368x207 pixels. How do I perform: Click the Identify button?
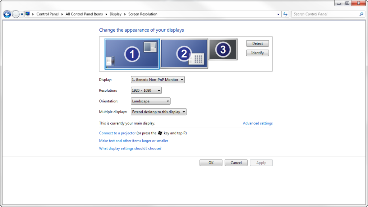[x=257, y=53]
